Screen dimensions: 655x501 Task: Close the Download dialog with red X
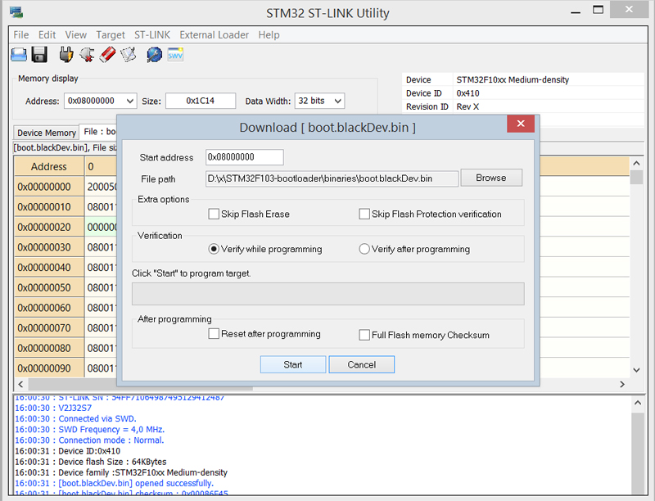point(521,124)
